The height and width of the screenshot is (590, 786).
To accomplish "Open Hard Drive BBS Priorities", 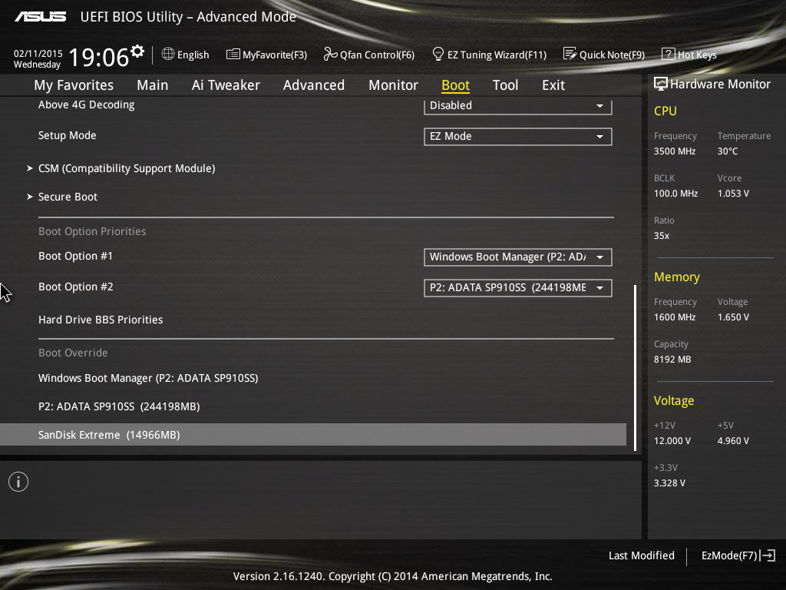I will (101, 320).
